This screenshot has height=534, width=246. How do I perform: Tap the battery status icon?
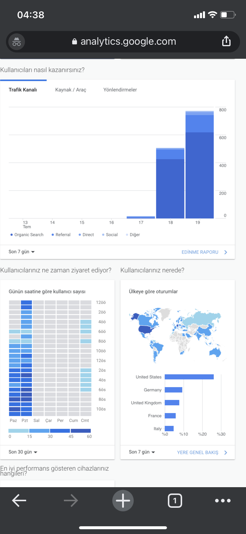228,15
